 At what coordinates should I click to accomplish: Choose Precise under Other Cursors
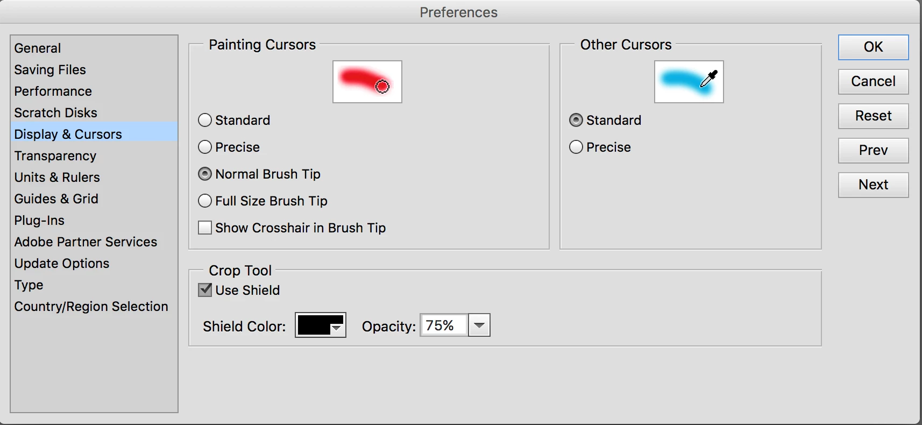(x=576, y=147)
